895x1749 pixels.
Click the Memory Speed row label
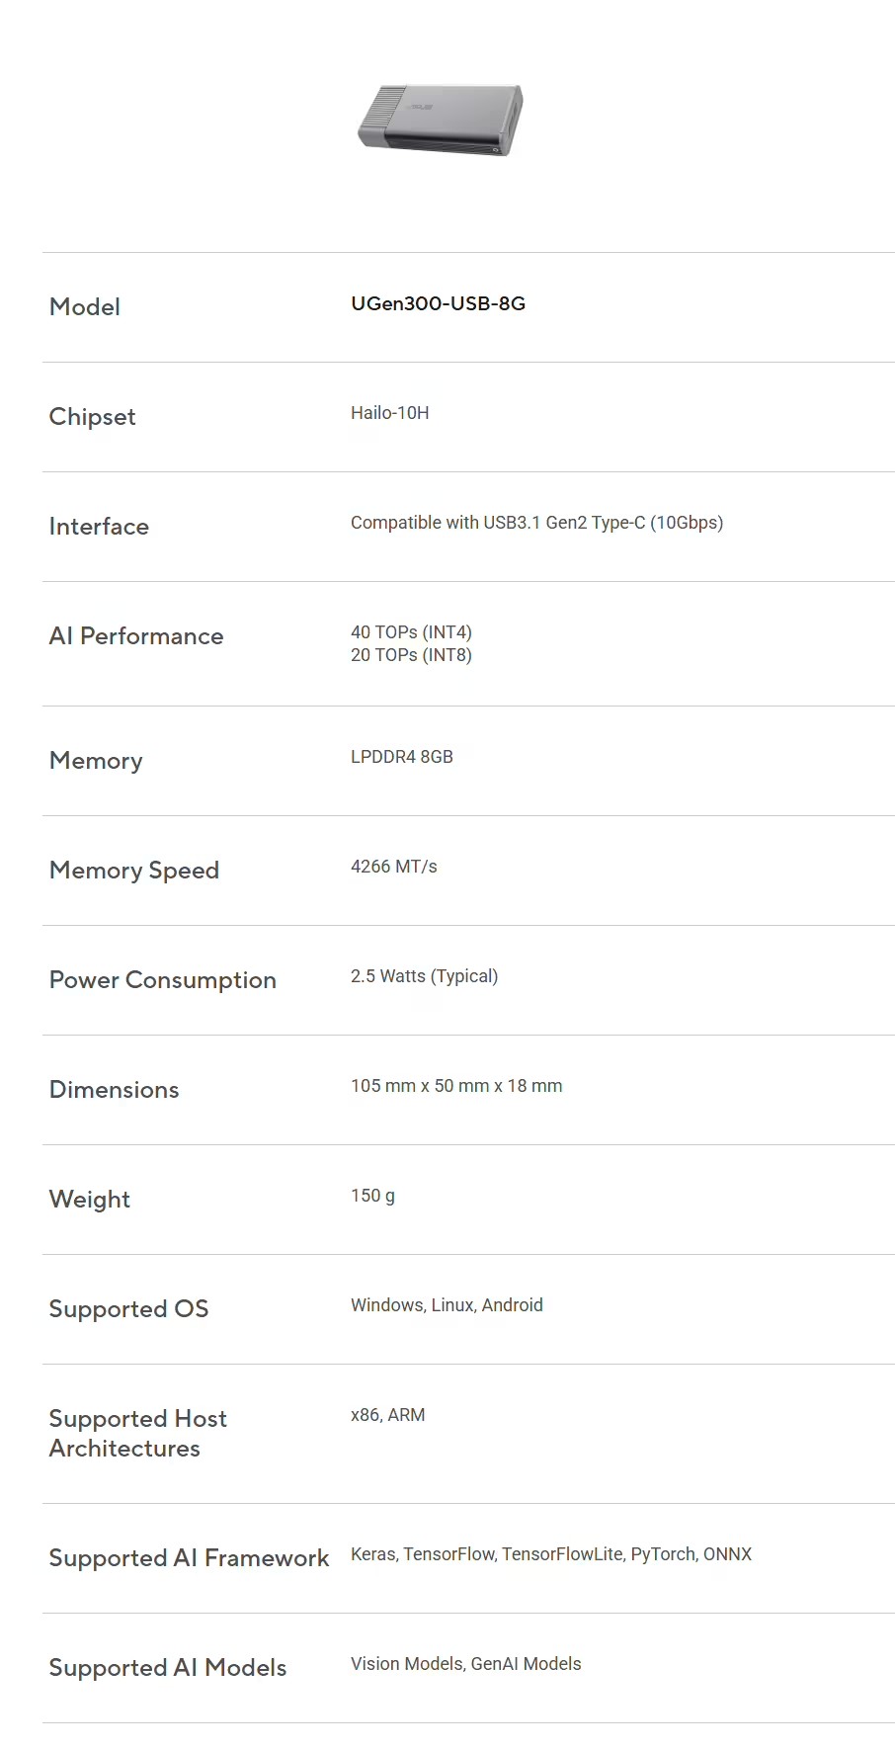click(x=134, y=871)
